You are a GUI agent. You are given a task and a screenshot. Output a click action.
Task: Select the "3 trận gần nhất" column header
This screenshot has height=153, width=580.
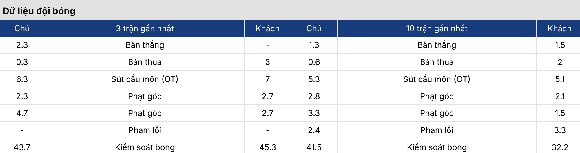pos(145,28)
